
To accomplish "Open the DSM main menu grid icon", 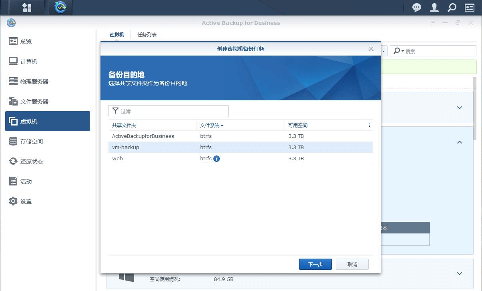I will click(27, 8).
